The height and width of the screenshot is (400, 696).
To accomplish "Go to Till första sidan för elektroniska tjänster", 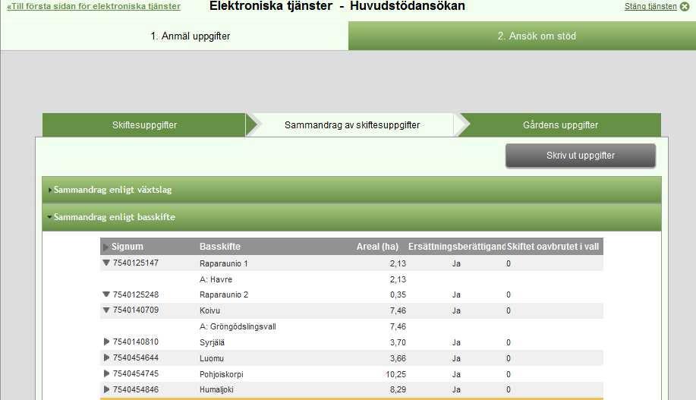I will (93, 6).
